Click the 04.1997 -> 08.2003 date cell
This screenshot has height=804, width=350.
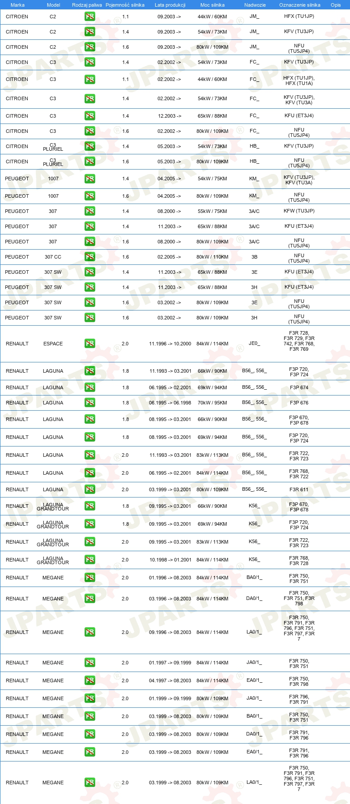tap(170, 681)
